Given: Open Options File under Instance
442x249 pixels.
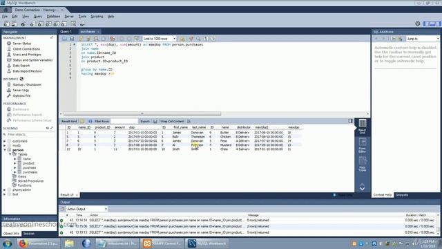Looking at the screenshot, I should click(x=21, y=95).
